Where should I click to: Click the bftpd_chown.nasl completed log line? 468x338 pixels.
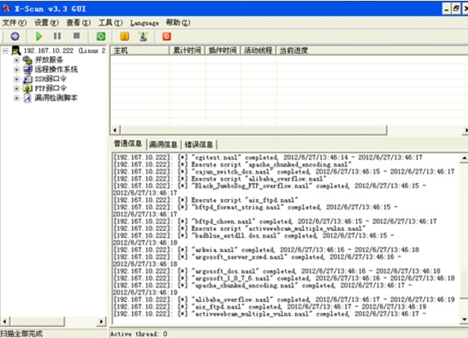coord(275,222)
